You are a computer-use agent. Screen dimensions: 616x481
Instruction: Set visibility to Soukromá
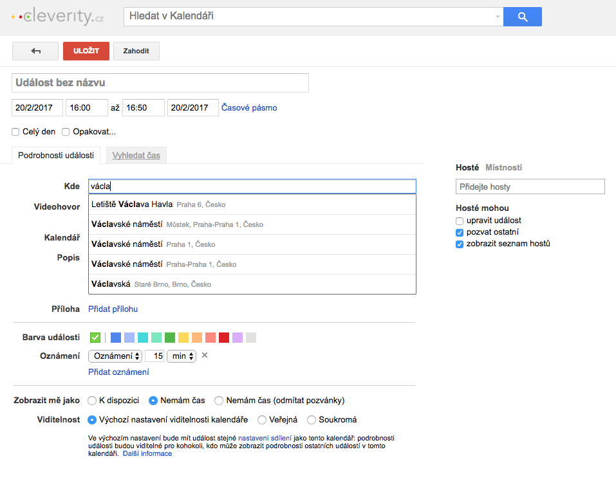click(x=312, y=420)
